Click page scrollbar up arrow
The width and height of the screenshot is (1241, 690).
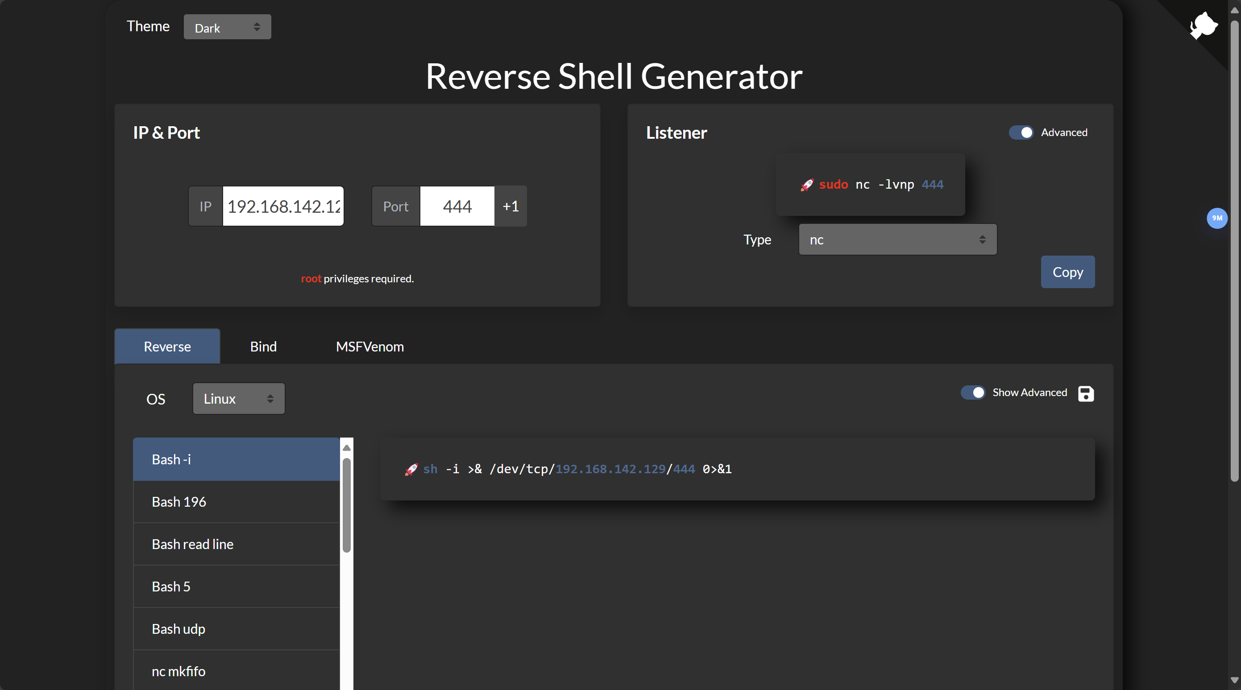(x=1234, y=10)
